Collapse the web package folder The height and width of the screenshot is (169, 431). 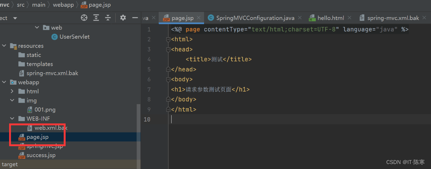[x=37, y=28]
